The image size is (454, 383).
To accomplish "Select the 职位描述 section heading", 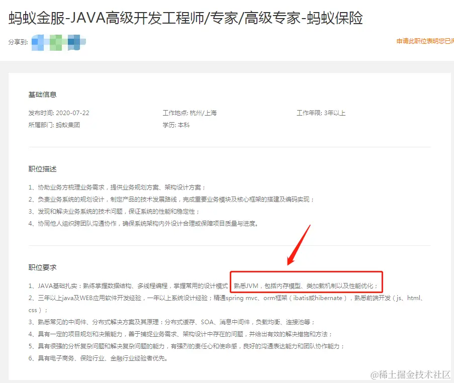I will pos(41,169).
